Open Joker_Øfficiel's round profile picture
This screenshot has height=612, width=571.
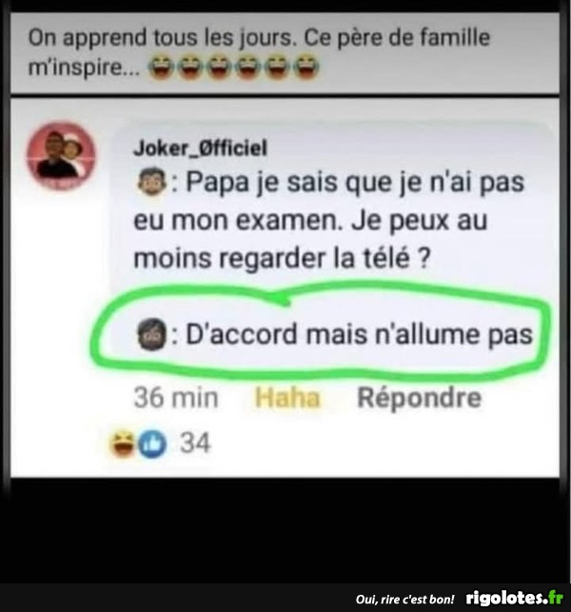[x=61, y=156]
